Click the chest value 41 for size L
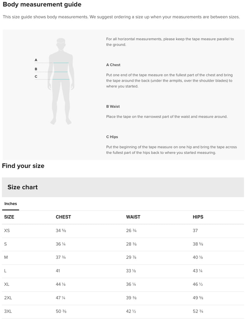Screen dimensions: 247x324 58,271
